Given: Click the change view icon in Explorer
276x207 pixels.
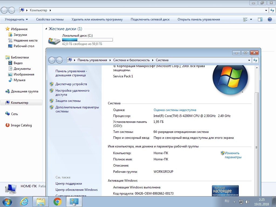Looking at the screenshot, I should coord(245,19).
